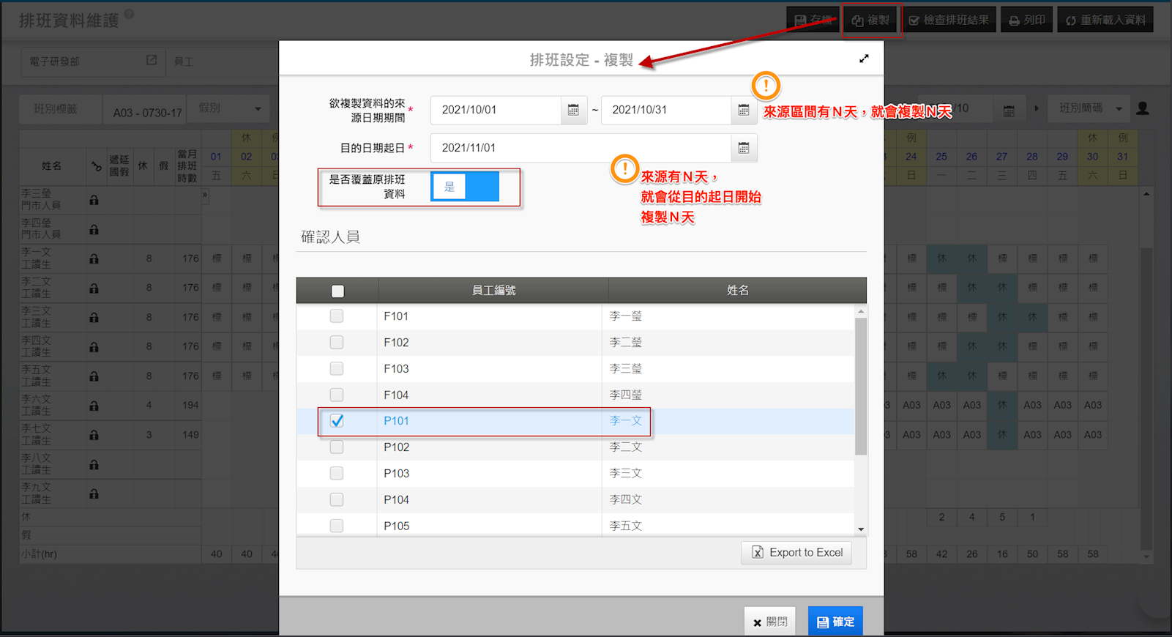This screenshot has width=1172, height=637.
Task: Sort by 員工編號 column header
Action: point(493,291)
